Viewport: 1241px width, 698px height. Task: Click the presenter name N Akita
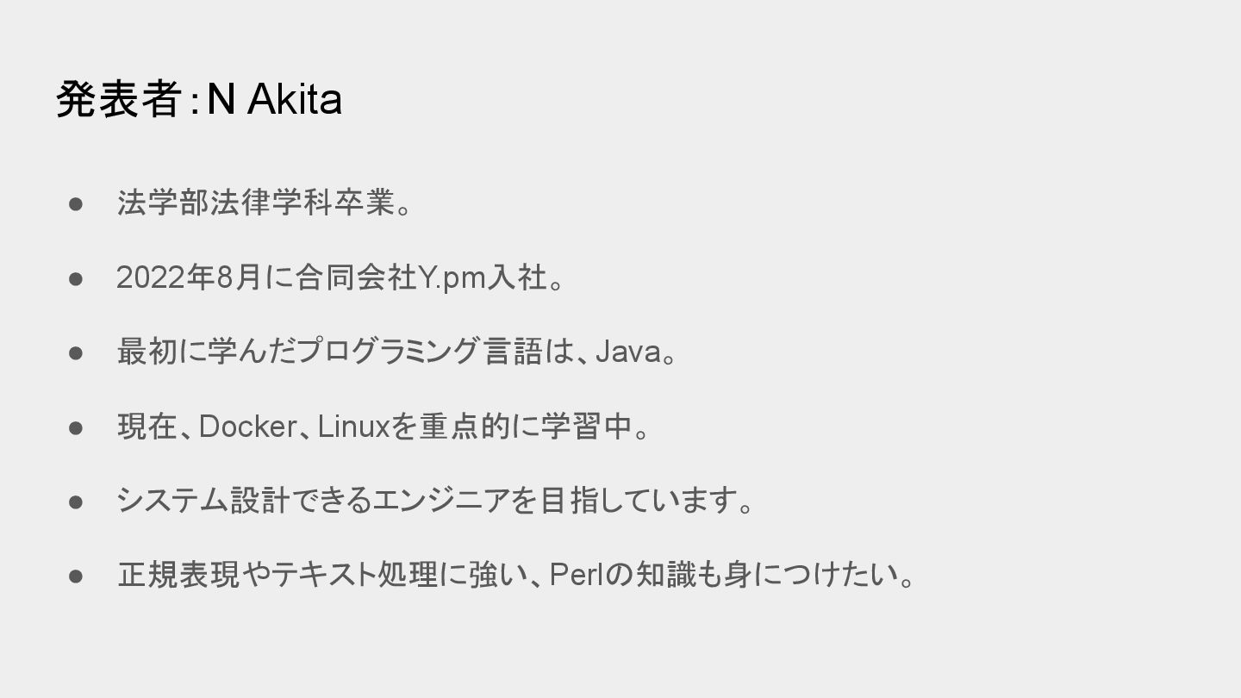click(x=274, y=100)
